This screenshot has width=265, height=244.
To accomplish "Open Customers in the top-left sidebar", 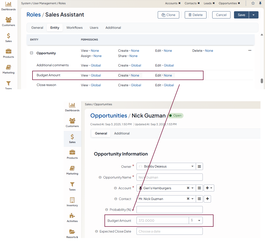I will [8, 20].
